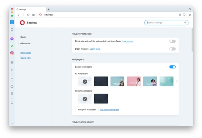Viewport: 202px width, 138px height.
Task: Open the heart Pinboards icon in sidebar
Action: (12, 79)
